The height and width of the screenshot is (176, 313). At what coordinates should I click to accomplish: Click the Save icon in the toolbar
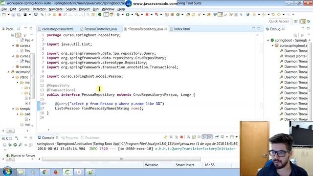(13, 15)
